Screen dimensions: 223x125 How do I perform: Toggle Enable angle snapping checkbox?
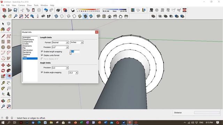[x=42, y=72]
